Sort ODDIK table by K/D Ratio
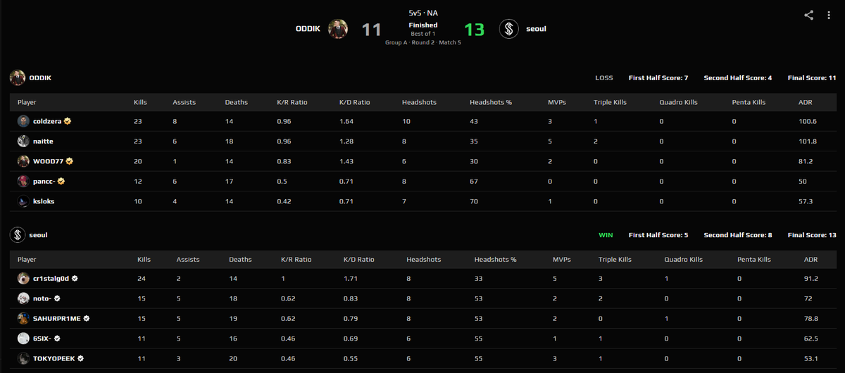 (x=354, y=102)
